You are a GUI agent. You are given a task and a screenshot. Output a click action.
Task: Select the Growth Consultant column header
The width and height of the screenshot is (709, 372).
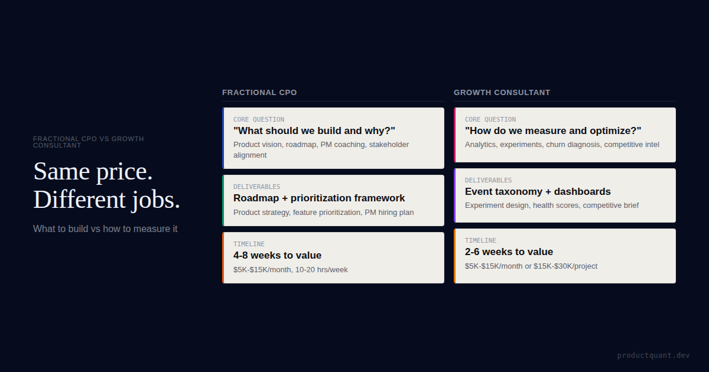click(502, 93)
